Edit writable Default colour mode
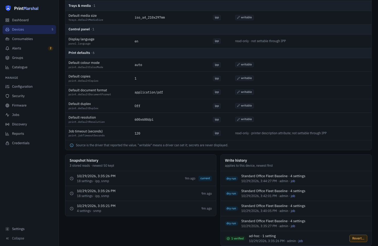The image size is (378, 246). [x=244, y=65]
